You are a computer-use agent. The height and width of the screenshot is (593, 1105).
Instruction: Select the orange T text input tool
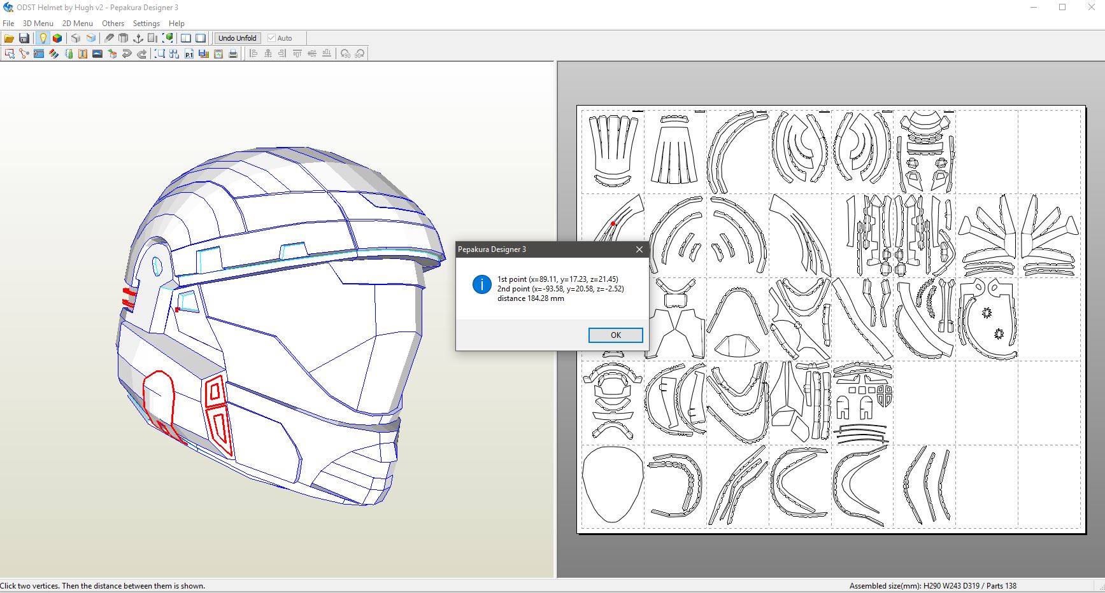click(x=83, y=53)
